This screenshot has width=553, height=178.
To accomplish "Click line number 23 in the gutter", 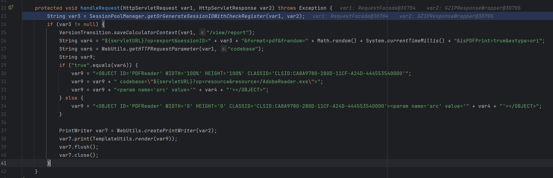I will (4, 16).
